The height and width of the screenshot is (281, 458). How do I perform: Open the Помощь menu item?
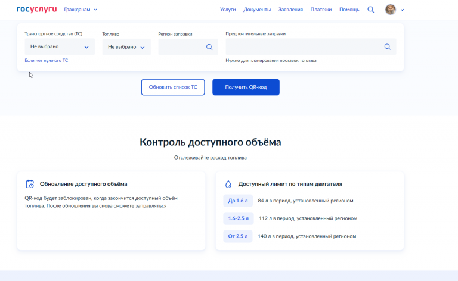(349, 10)
